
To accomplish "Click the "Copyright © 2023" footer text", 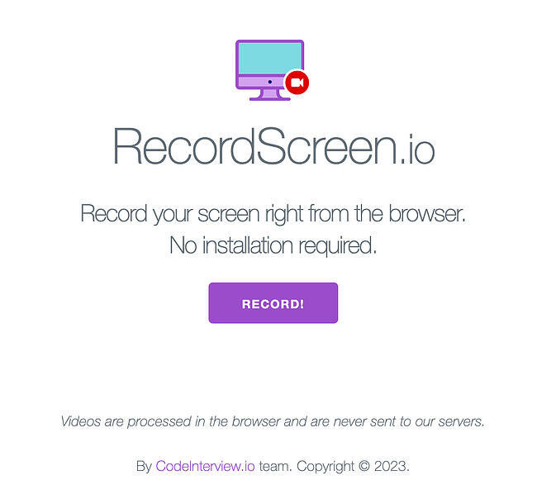I will (x=353, y=466).
